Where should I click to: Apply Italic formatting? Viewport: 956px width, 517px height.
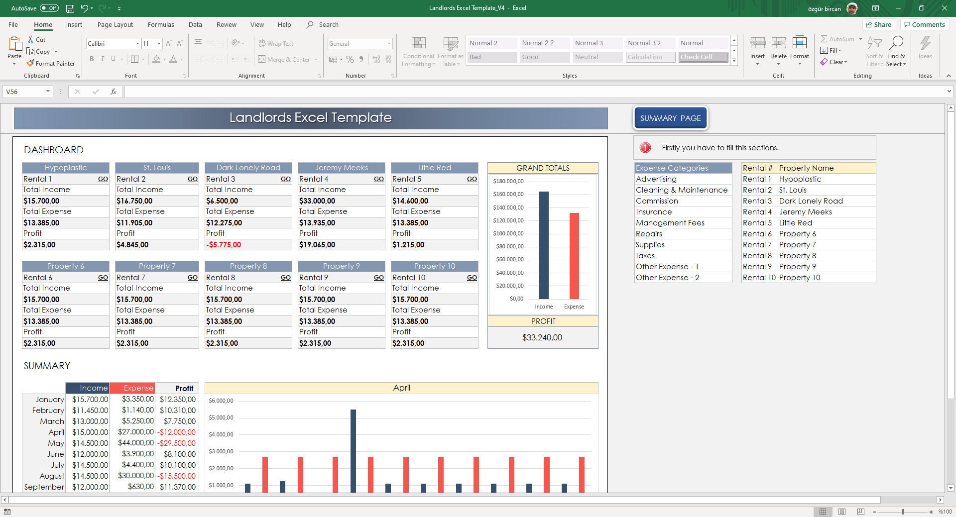point(103,59)
